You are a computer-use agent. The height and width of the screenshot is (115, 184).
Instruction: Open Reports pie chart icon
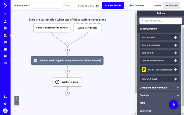[5, 56]
